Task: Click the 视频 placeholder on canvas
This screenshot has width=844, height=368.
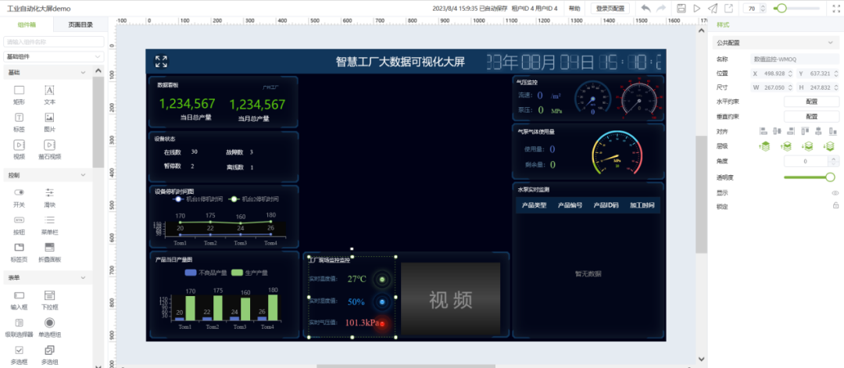Action: (451, 299)
